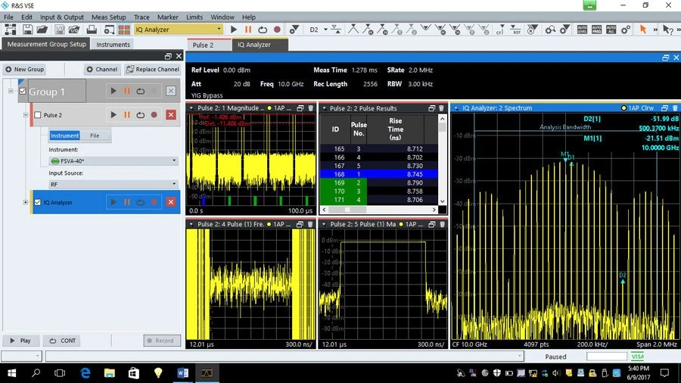The width and height of the screenshot is (681, 383).
Task: Enable the Pulse 2 channel checkbox
Action: [x=38, y=115]
